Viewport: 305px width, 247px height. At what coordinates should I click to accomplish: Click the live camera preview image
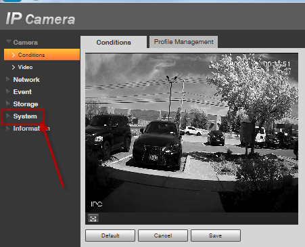click(191, 133)
